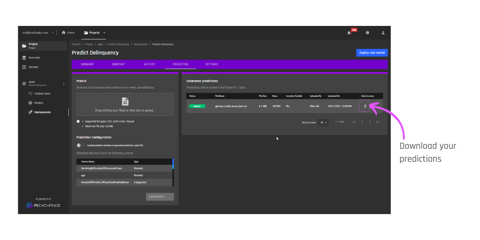Click the Deploy new model button
This screenshot has width=480, height=240.
tap(372, 53)
